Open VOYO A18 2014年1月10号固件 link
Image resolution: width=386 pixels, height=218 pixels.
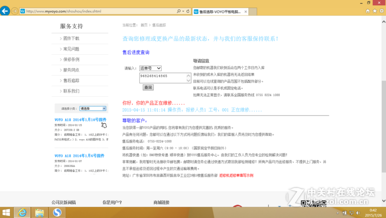(x=81, y=119)
